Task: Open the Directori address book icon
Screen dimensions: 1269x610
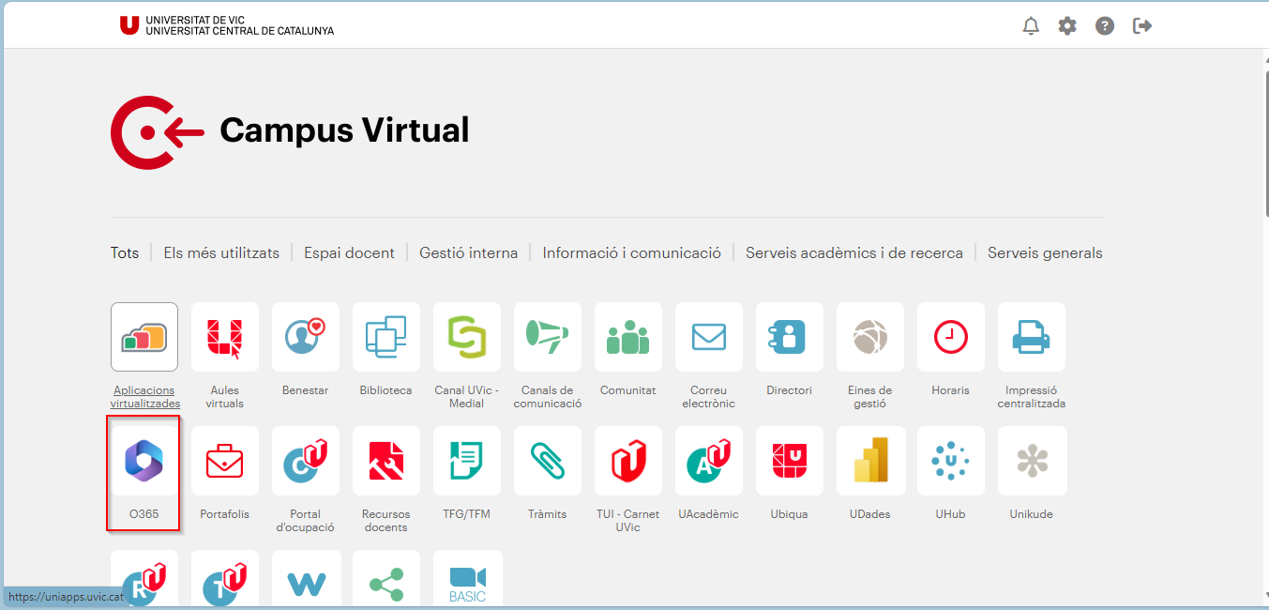Action: click(x=790, y=337)
